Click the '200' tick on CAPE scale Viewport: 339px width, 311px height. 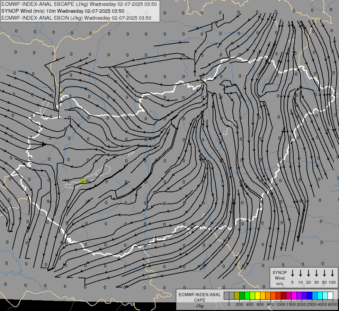click(239, 304)
